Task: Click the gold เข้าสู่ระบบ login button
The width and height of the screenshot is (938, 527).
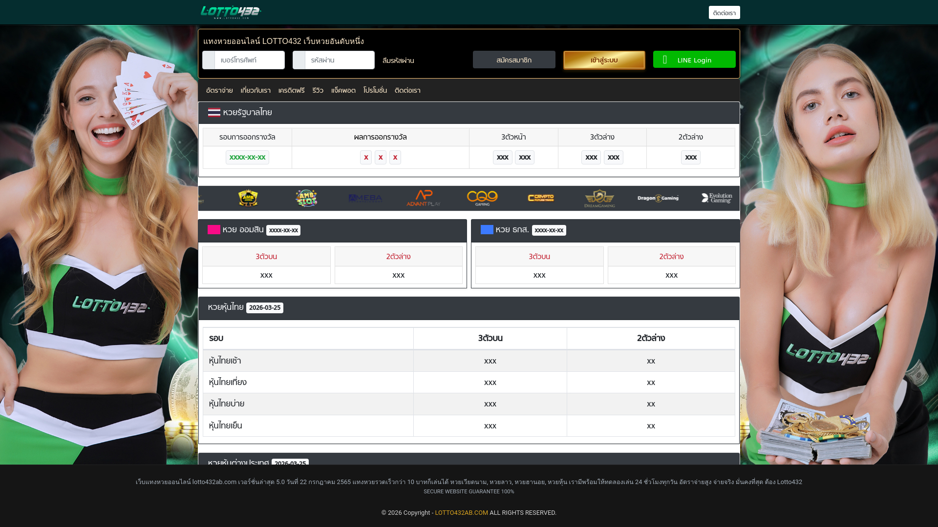Action: tap(604, 60)
